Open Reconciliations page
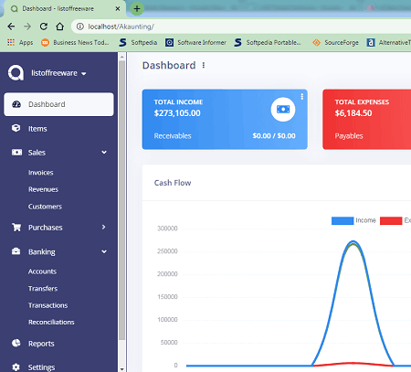 (51, 322)
